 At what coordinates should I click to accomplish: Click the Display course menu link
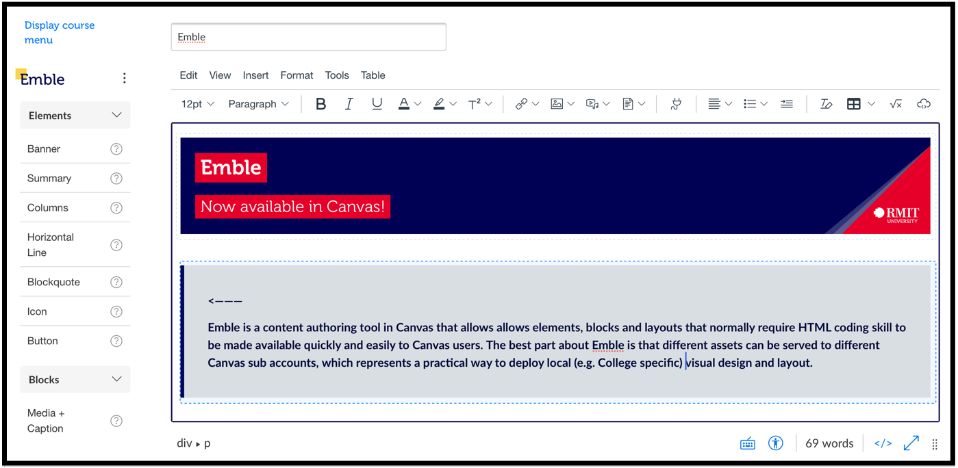[x=60, y=32]
